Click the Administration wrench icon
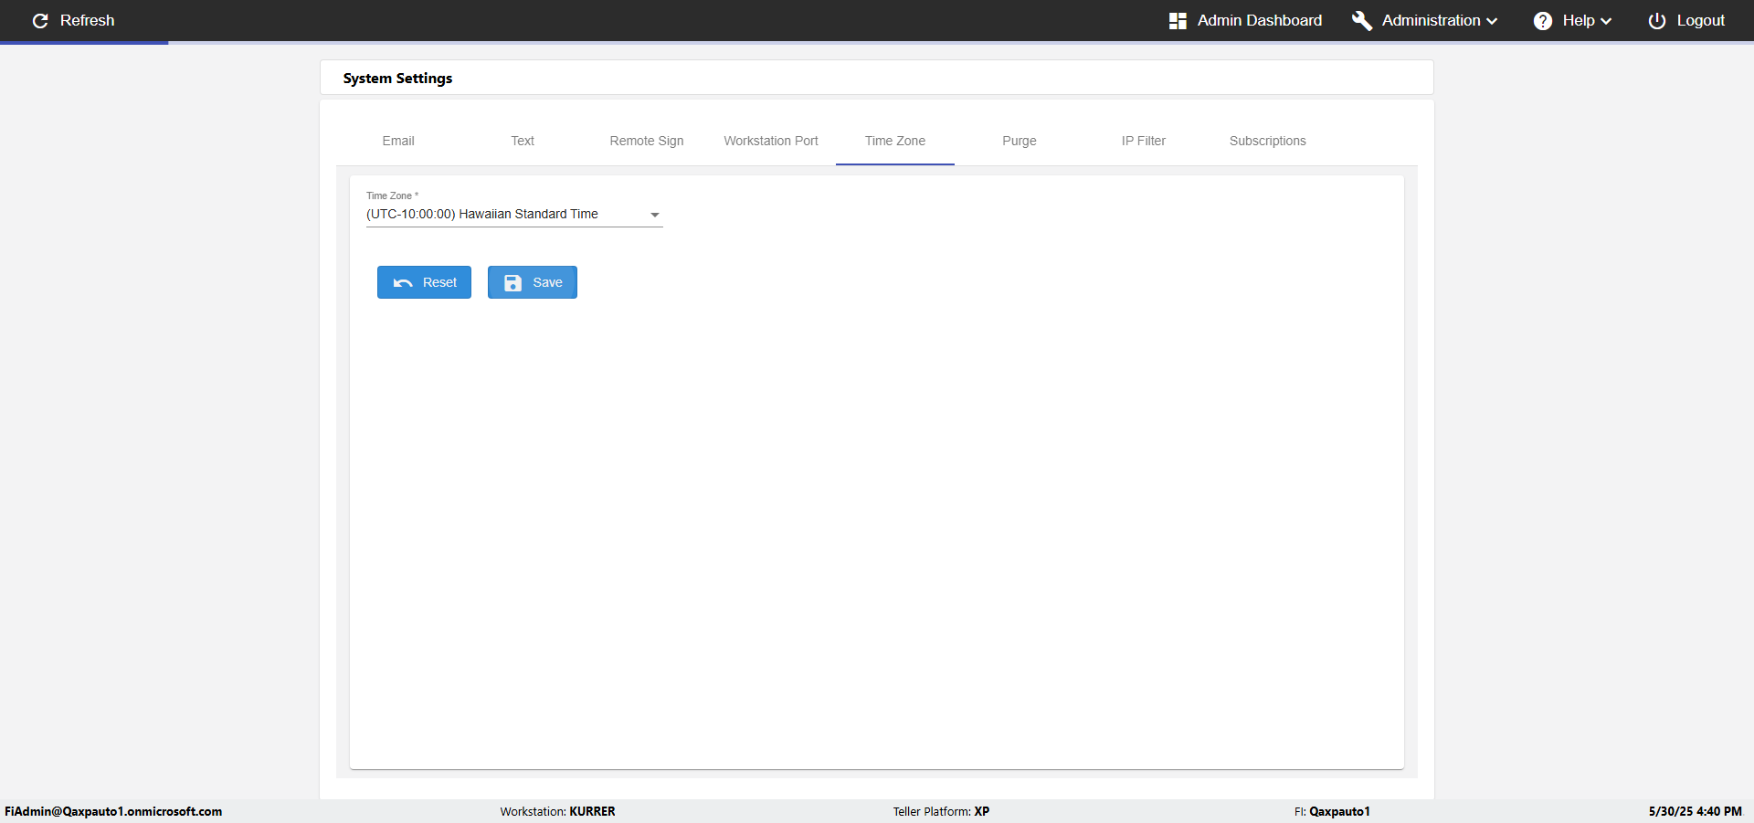Viewport: 1754px width, 823px height. pyautogui.click(x=1361, y=20)
